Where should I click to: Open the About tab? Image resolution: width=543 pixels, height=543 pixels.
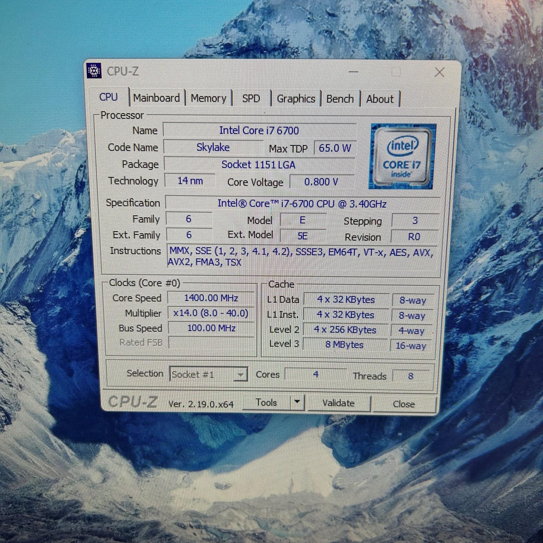coord(380,99)
